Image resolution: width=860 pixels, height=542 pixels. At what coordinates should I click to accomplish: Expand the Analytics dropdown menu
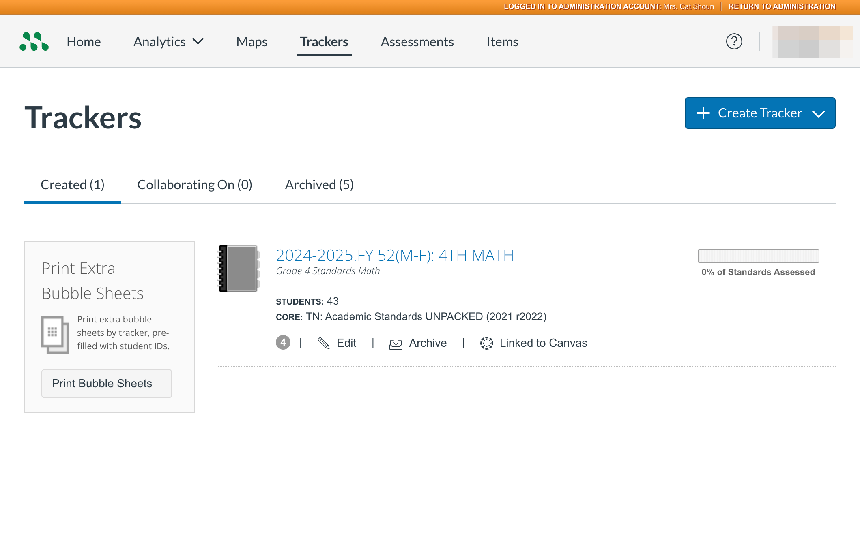point(168,41)
